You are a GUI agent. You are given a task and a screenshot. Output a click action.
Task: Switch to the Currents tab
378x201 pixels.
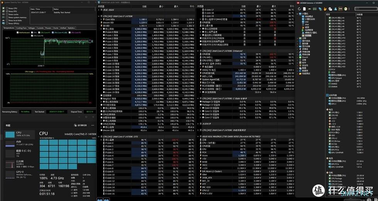click(x=40, y=28)
